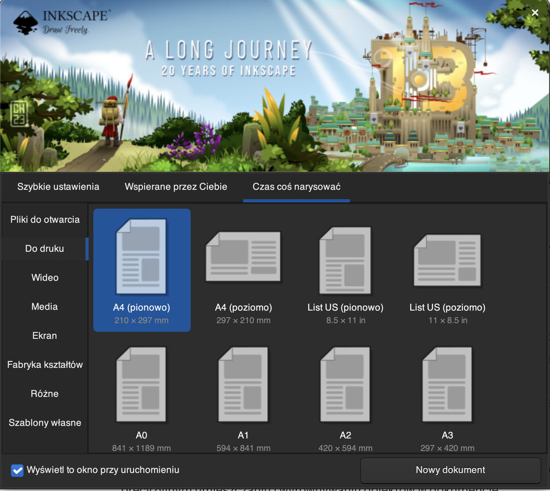The width and height of the screenshot is (550, 491).
Task: Show the Media template category
Action: point(45,307)
